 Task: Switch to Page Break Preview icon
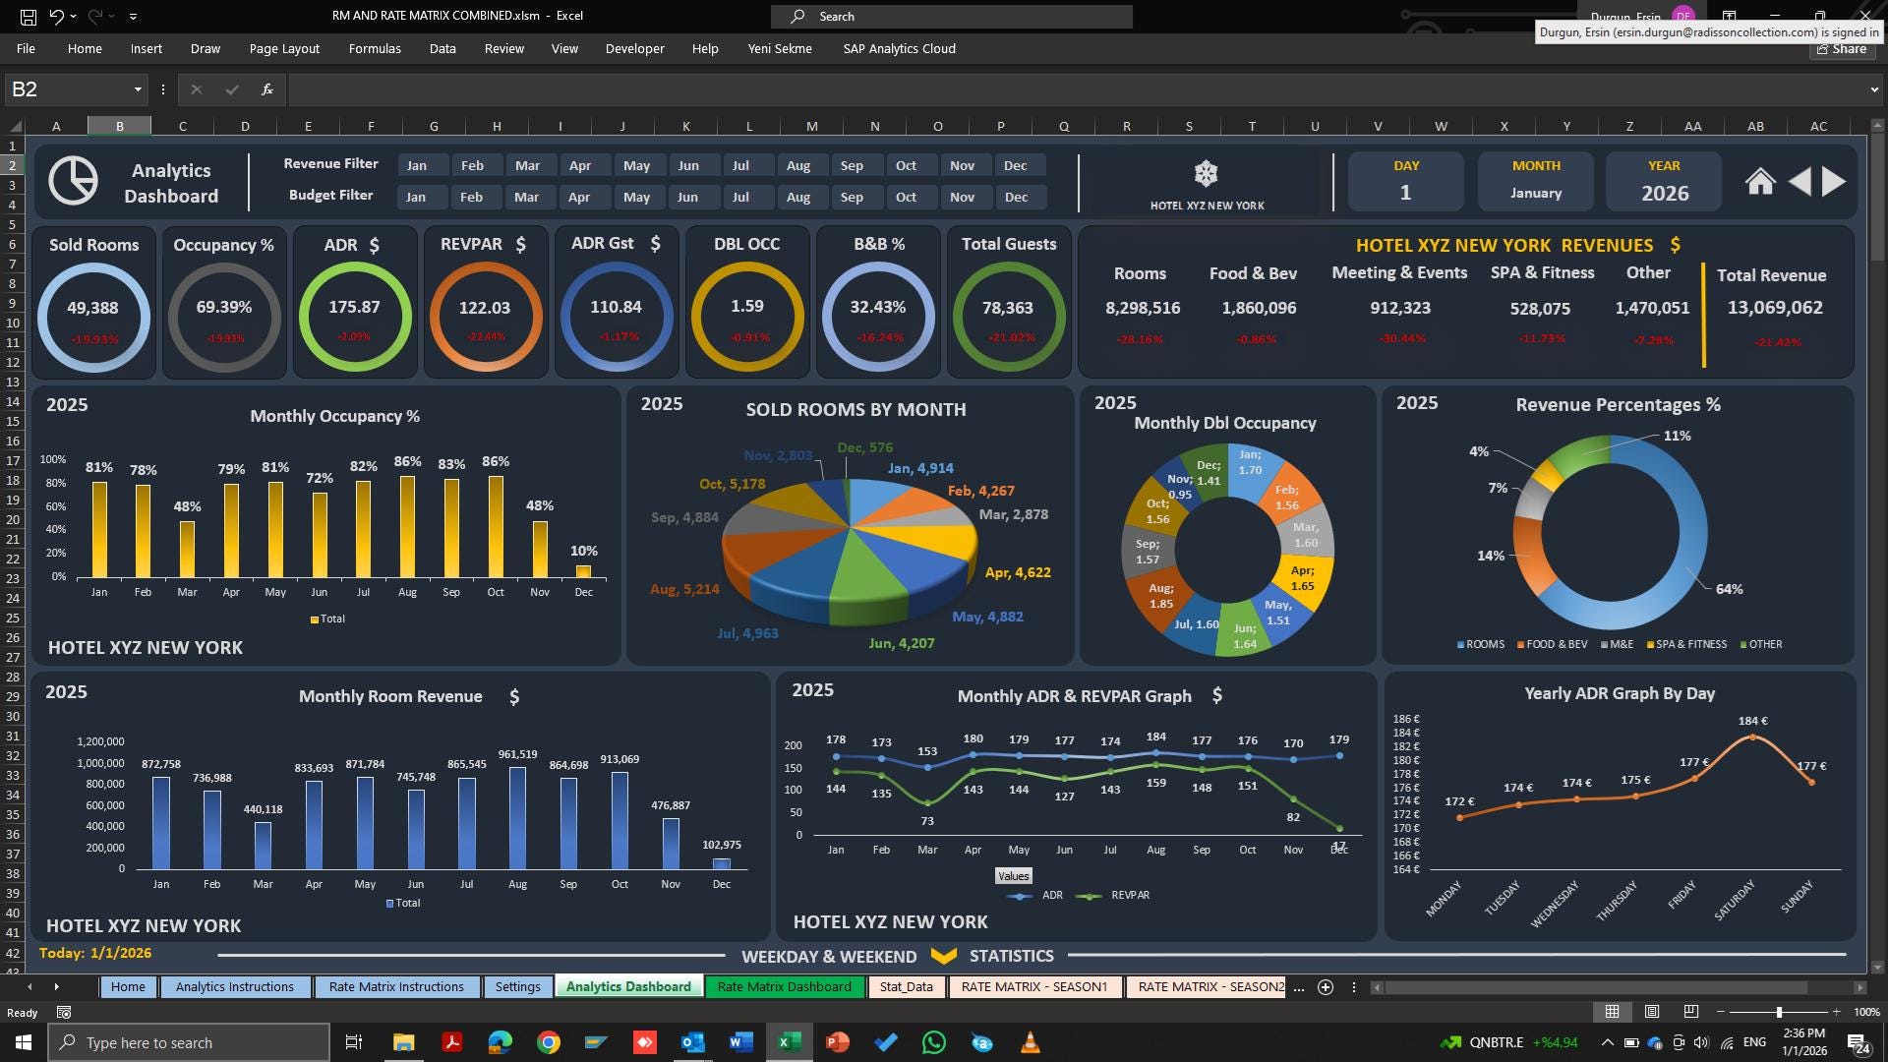tap(1691, 1012)
